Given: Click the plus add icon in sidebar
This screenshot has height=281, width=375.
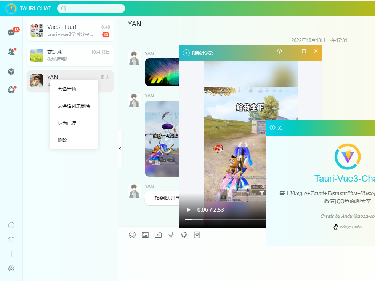Looking at the screenshot, I should pos(11,254).
